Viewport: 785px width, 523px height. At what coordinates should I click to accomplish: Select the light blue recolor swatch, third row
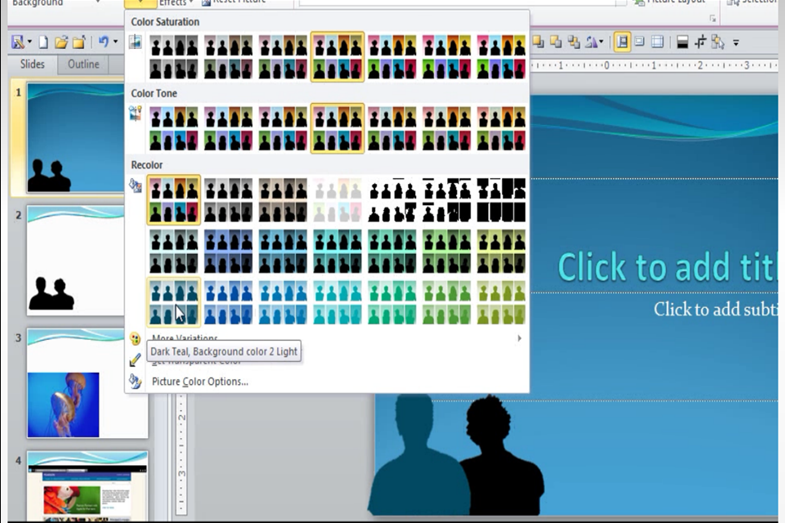tap(228, 302)
